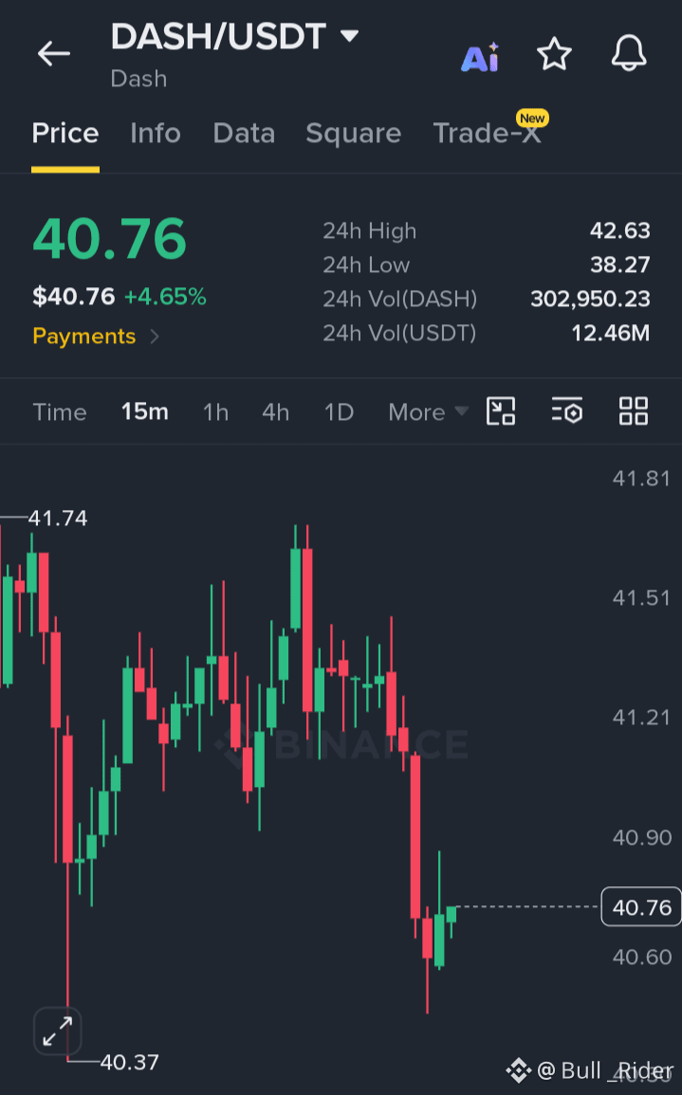
Task: Tap the 41.74 high marker on chart
Action: point(57,519)
